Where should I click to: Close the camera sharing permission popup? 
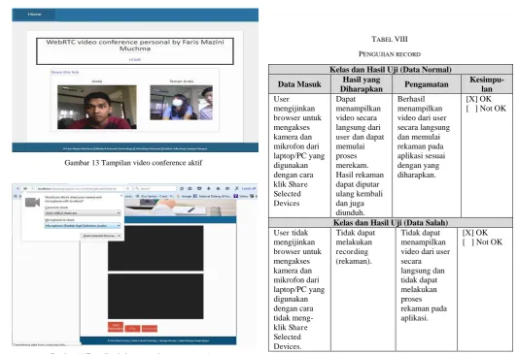[x=121, y=196]
